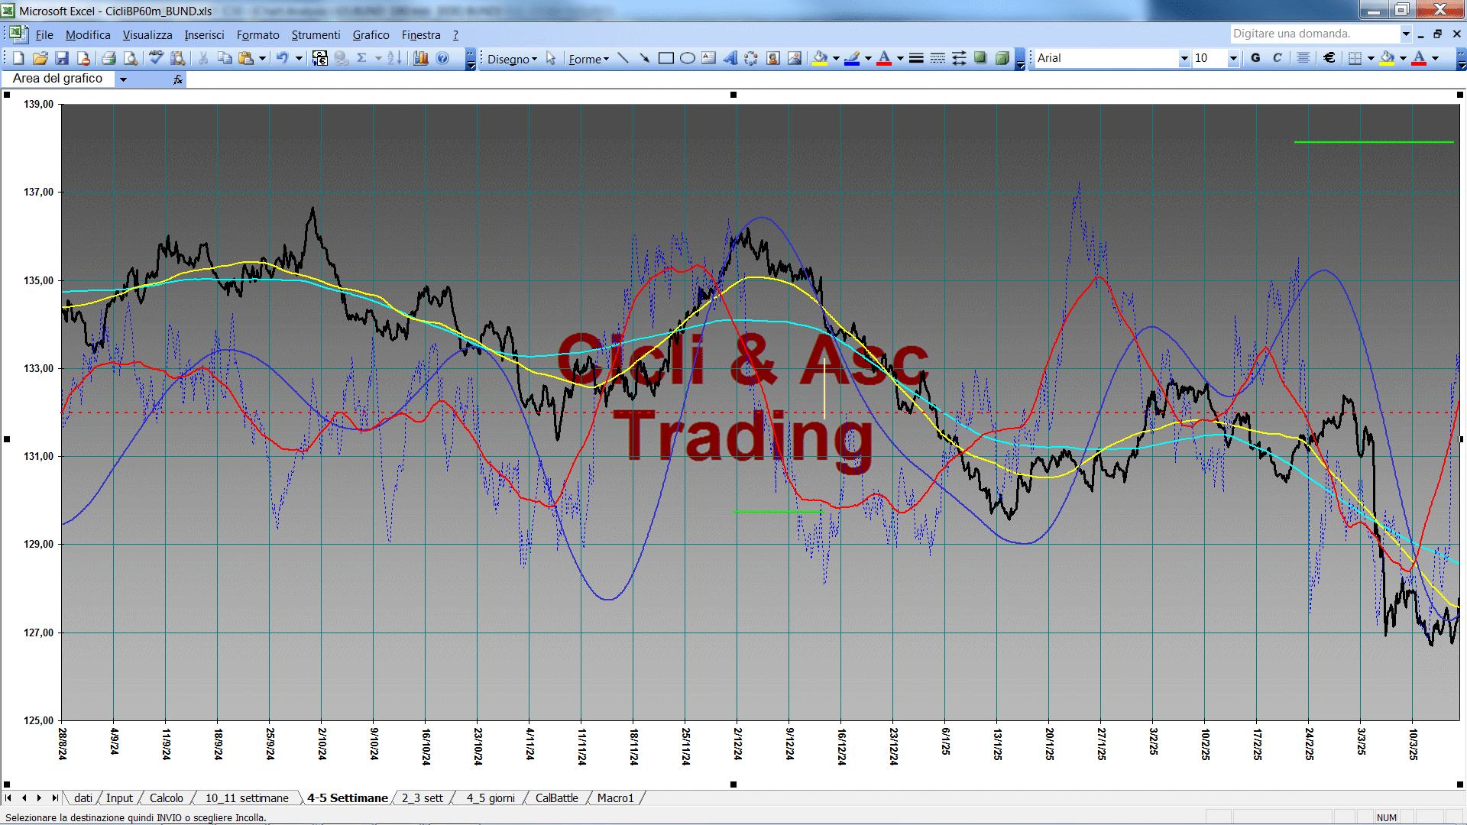Click the Cut scissors icon
The image size is (1467, 825).
pos(203,58)
